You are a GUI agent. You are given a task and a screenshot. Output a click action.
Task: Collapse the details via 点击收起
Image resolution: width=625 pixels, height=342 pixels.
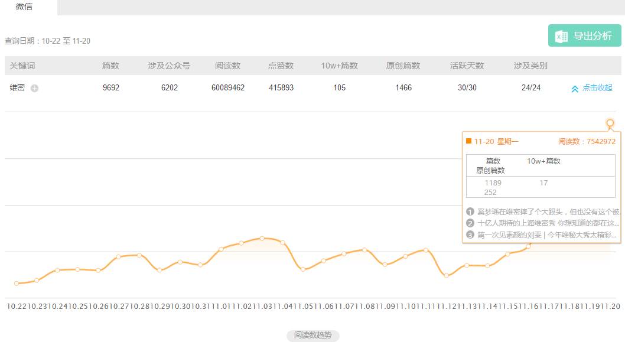coord(597,87)
